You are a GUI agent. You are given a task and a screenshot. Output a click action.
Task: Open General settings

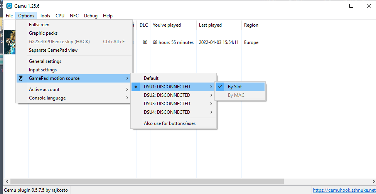[74, 61]
